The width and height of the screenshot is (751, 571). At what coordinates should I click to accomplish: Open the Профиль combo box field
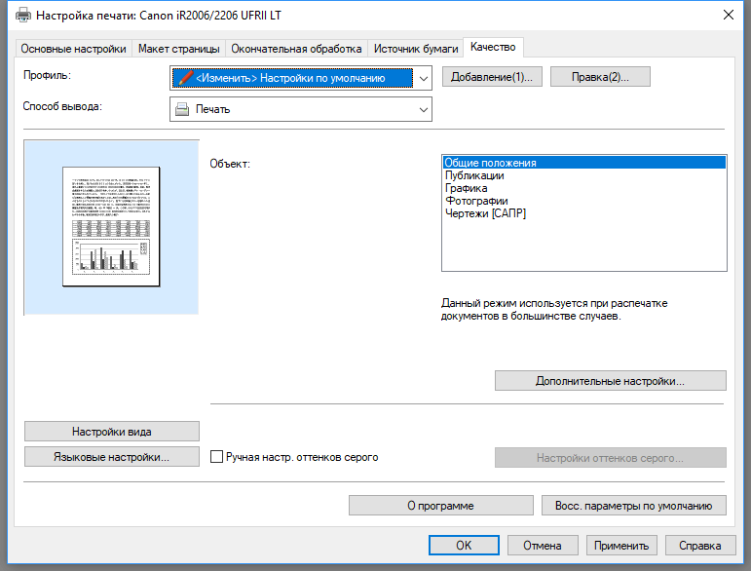pyautogui.click(x=301, y=78)
